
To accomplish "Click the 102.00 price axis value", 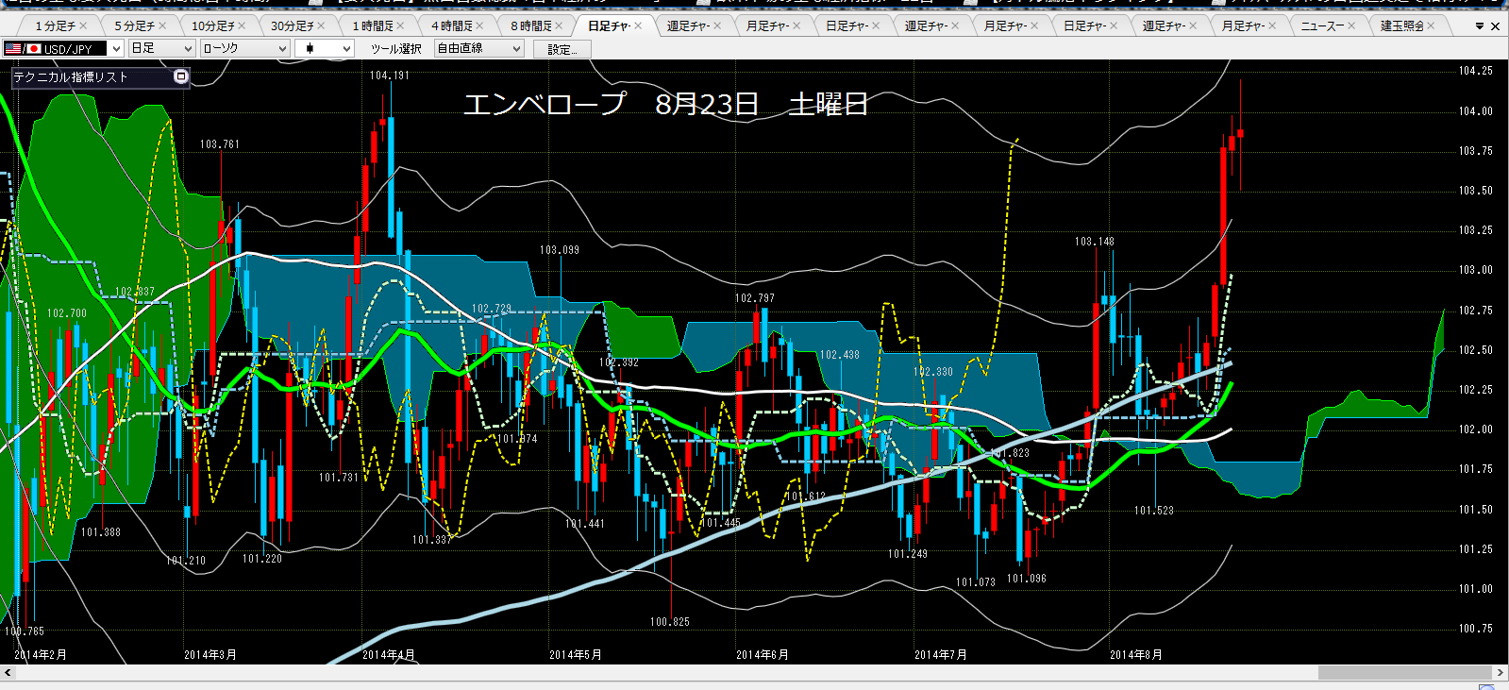I will pos(1475,429).
